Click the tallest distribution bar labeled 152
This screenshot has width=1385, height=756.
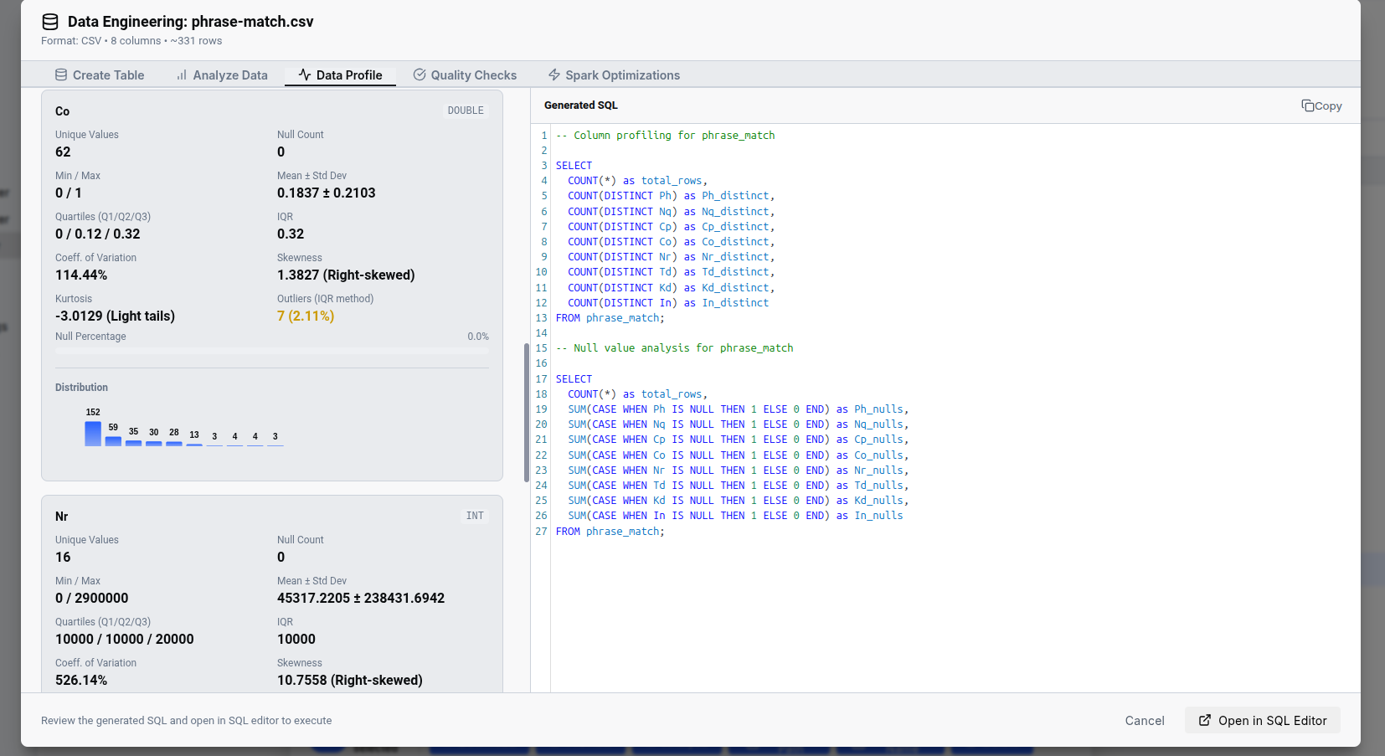pos(93,434)
